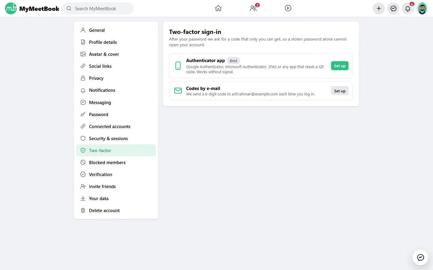Select the Two-factor sidebar item
This screenshot has height=270, width=433.
116,151
